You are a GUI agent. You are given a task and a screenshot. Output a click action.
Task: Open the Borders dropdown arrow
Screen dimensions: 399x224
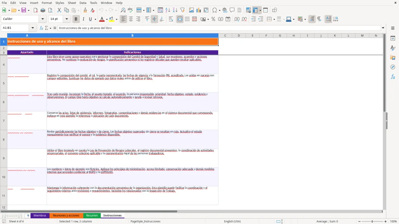[x=274, y=19]
